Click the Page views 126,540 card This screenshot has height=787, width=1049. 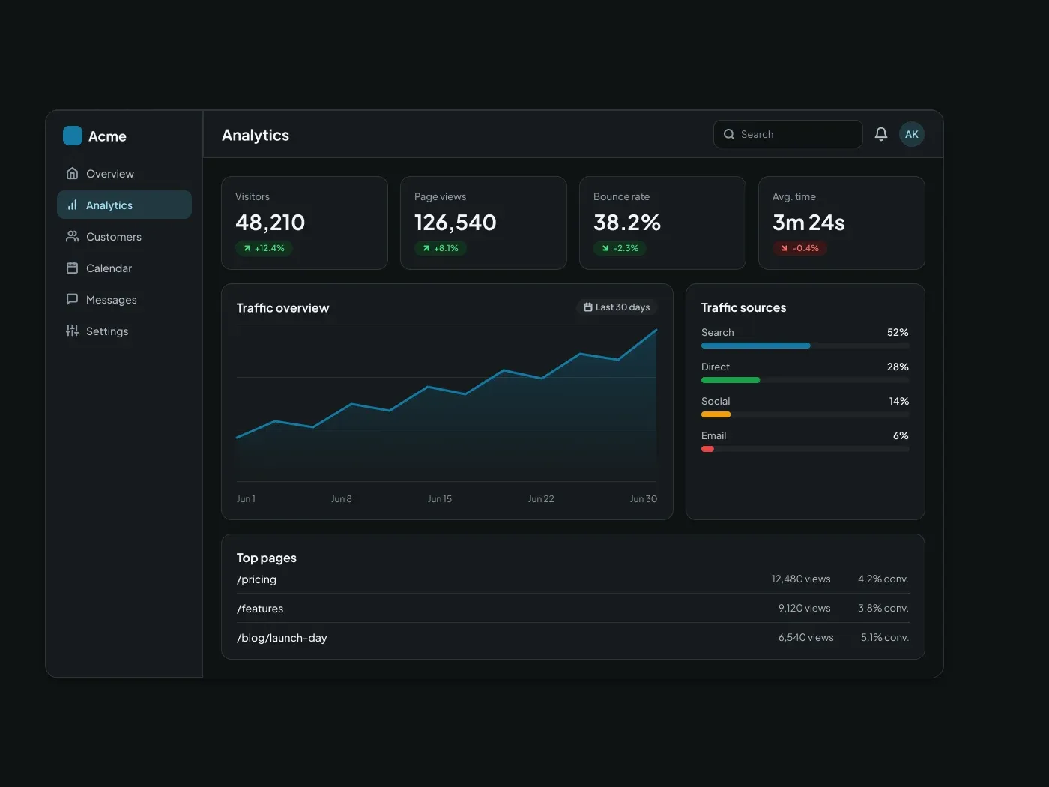[x=483, y=223]
